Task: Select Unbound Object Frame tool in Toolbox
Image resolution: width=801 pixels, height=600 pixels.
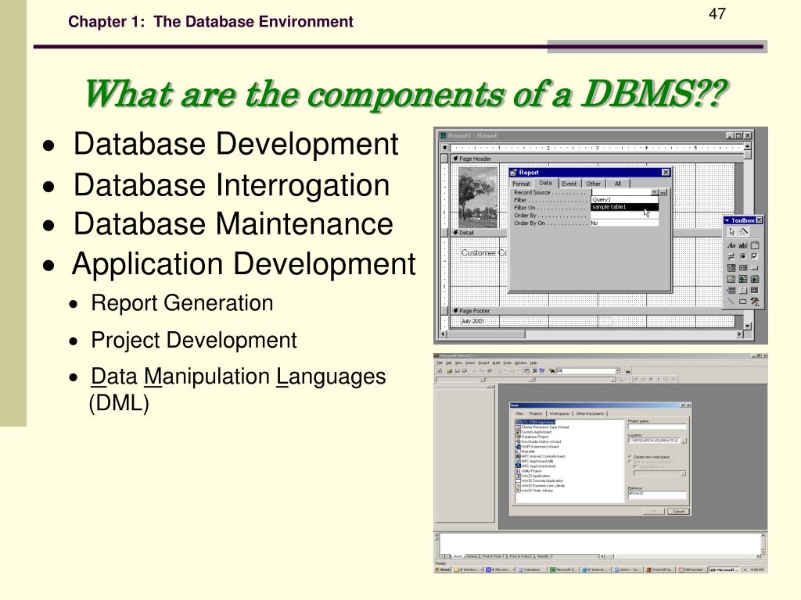Action: 743,280
